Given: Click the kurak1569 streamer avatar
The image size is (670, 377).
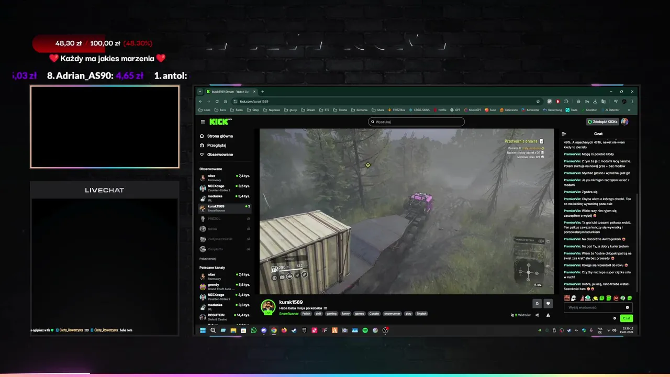Looking at the screenshot, I should [x=268, y=307].
